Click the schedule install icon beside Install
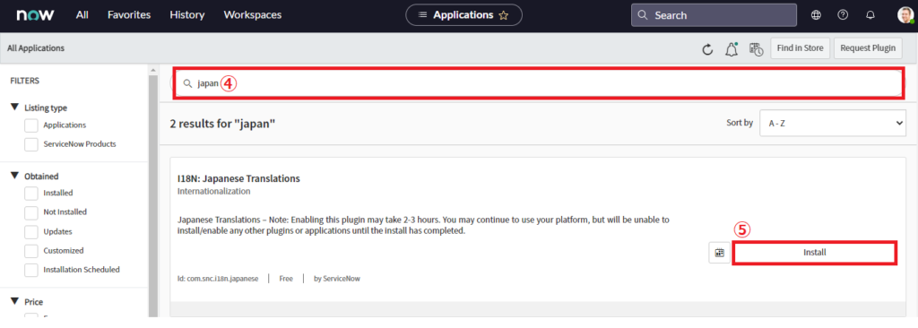918x328 pixels. (720, 253)
